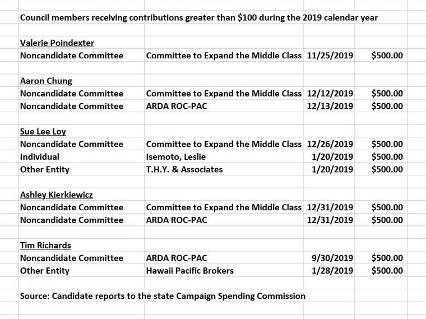The height and width of the screenshot is (319, 426).
Task: Click the 12/26/2019 date cell
Action: pyautogui.click(x=330, y=144)
